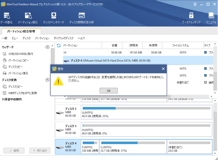Screen dimensions: 218x160
Task: Collapse the Disk Conversion (ディスク変換) section
Action: pos(47,80)
